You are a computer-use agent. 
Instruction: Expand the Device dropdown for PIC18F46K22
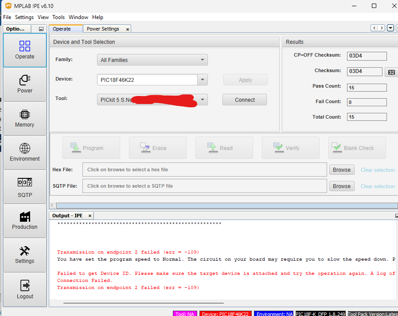pos(203,79)
